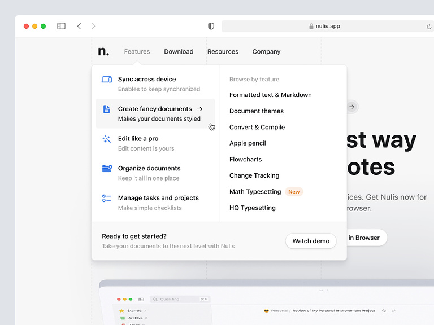Image resolution: width=434 pixels, height=325 pixels.
Task: Click the Edit like a pro wand icon
Action: (x=106, y=139)
